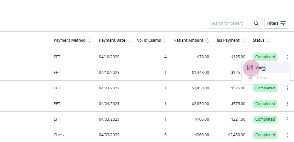
Task: Select View from the context menu
Action: point(266,67)
